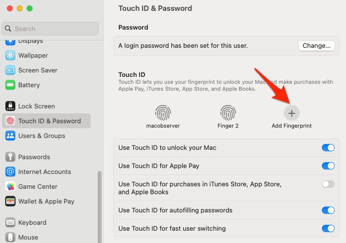Screen dimensions: 346x243
Task: Click the Wallet & Apple Pay icon
Action: tap(10, 201)
